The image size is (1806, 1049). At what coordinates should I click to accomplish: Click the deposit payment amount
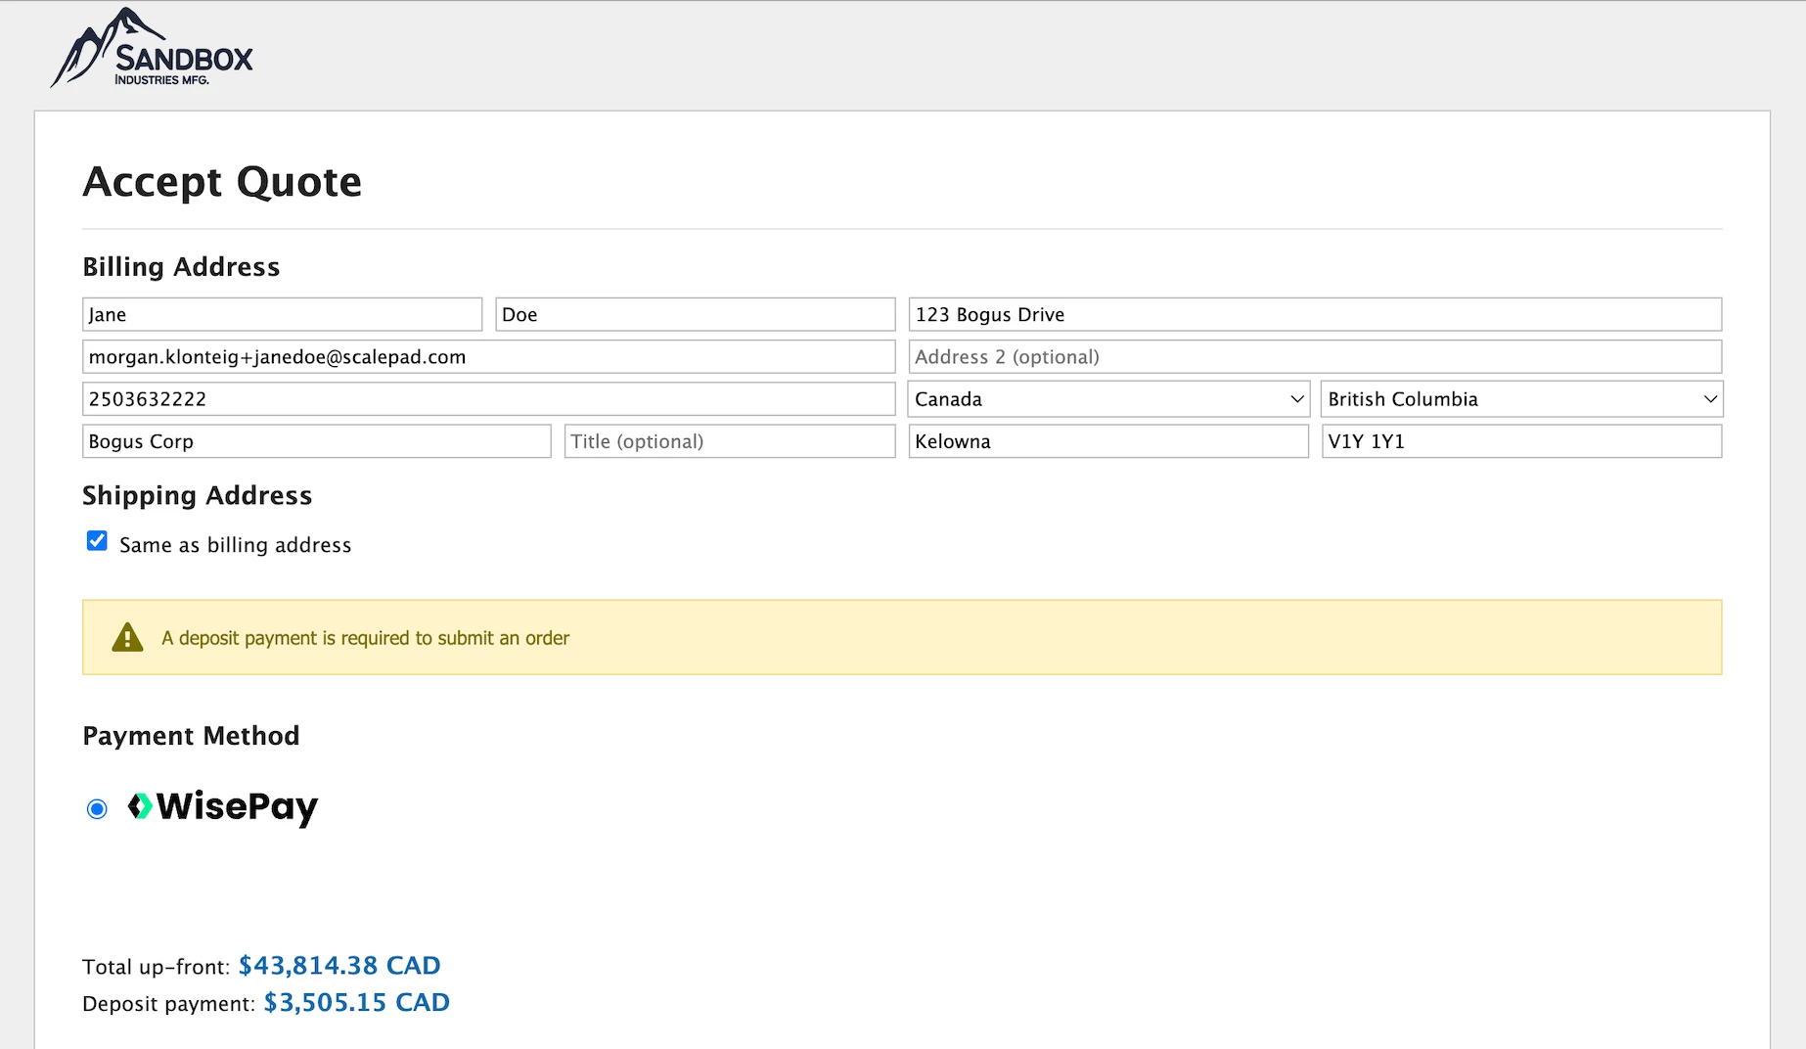pyautogui.click(x=357, y=1003)
